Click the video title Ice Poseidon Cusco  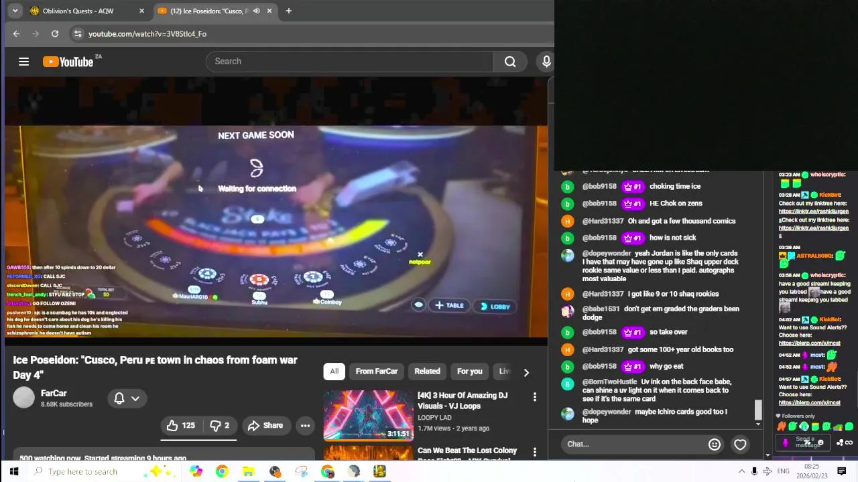tap(155, 367)
